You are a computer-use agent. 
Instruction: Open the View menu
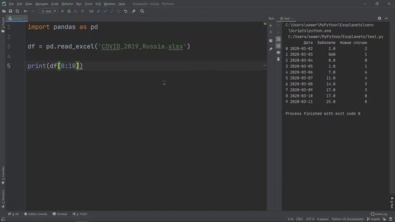pyautogui.click(x=29, y=4)
